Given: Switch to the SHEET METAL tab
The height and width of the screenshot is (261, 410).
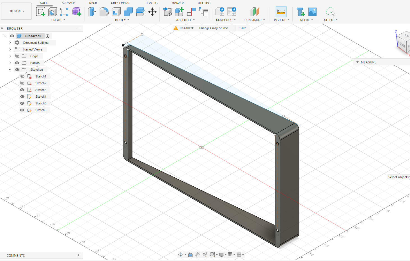Looking at the screenshot, I should pos(120,3).
